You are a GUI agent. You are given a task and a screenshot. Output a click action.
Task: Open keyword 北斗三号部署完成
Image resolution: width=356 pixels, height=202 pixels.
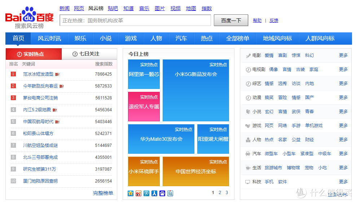(40, 157)
